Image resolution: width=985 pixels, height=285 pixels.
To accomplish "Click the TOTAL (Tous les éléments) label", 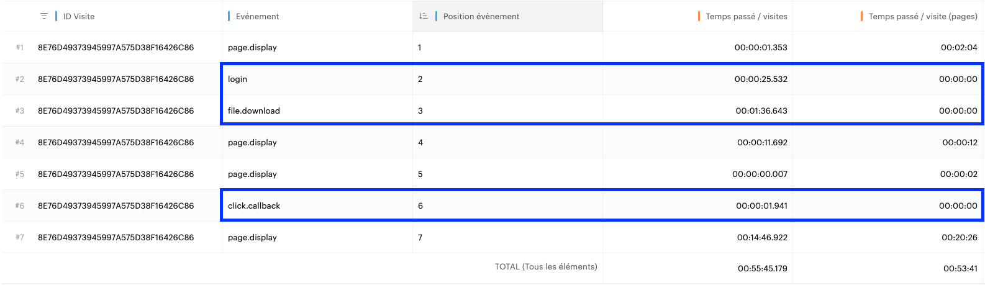I will (546, 266).
